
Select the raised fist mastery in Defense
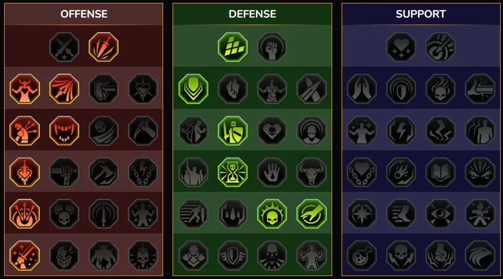click(x=272, y=47)
